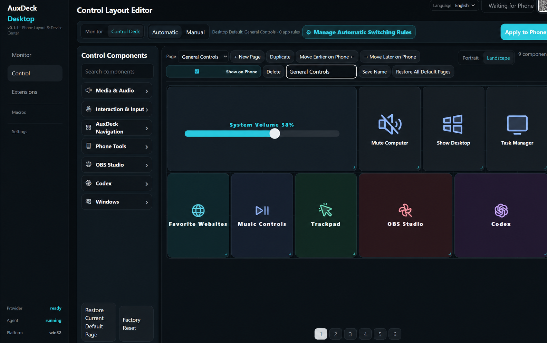Select Landscape orientation
This screenshot has height=343, width=547.
click(x=498, y=58)
